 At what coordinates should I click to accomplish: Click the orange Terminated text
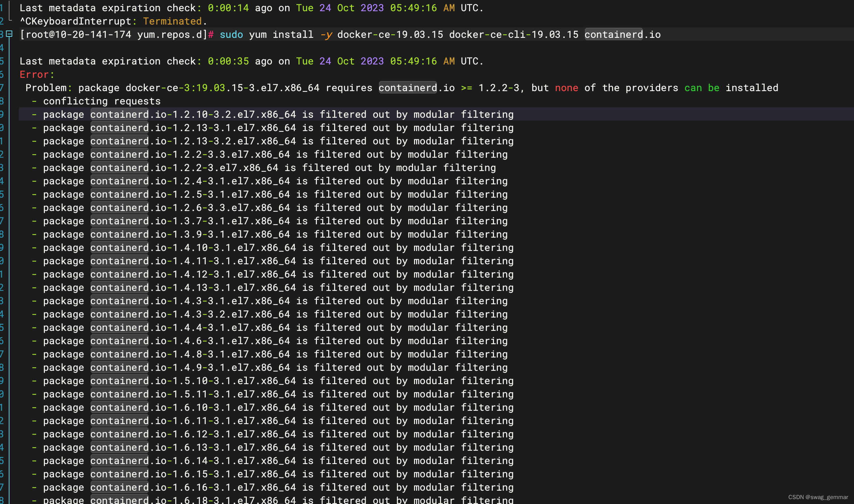tap(172, 21)
